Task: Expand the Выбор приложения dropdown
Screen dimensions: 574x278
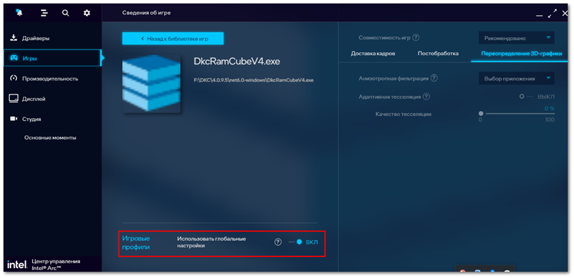Action: point(516,79)
